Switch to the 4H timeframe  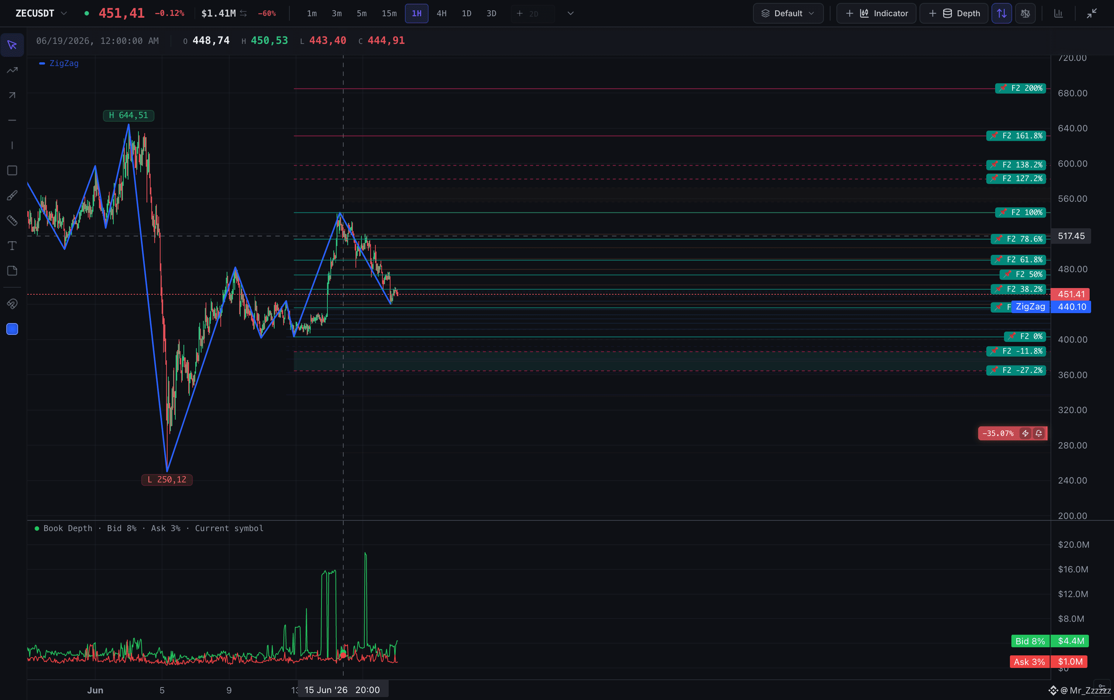[x=442, y=13]
